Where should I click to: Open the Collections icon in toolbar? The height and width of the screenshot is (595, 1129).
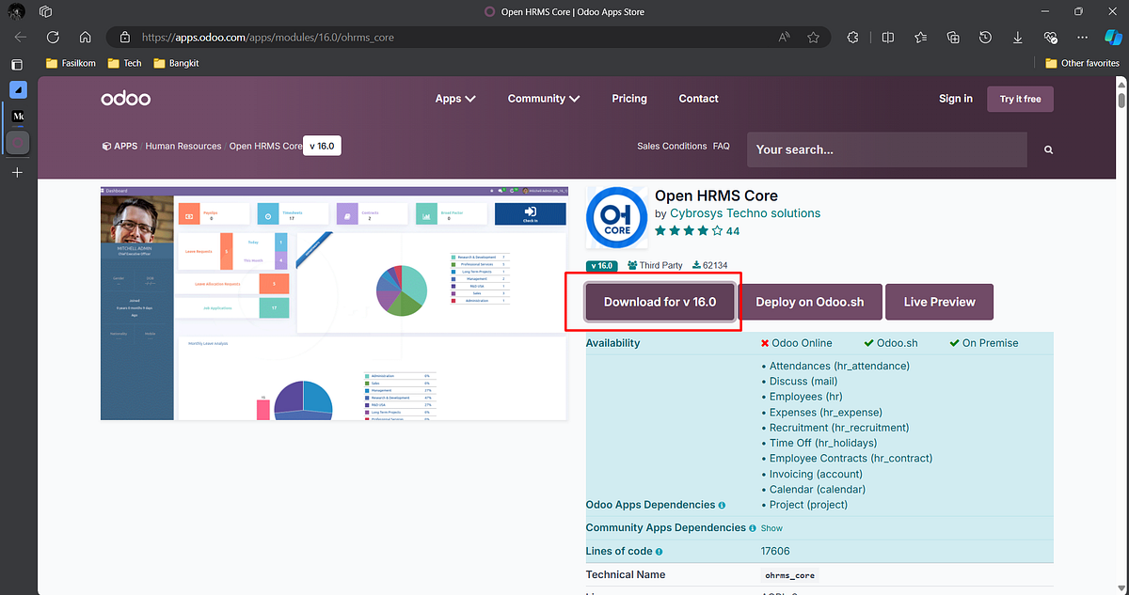[953, 38]
